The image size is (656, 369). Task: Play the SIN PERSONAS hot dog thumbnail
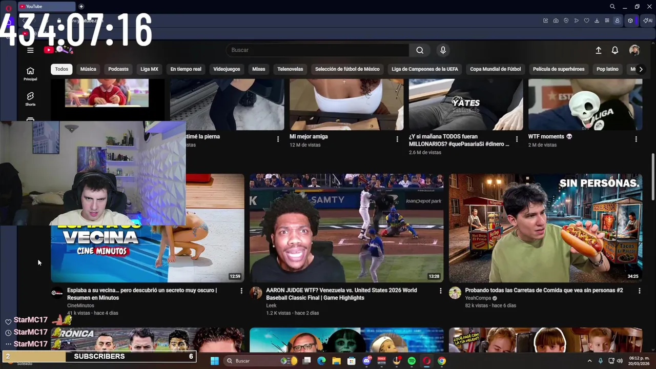coord(545,228)
